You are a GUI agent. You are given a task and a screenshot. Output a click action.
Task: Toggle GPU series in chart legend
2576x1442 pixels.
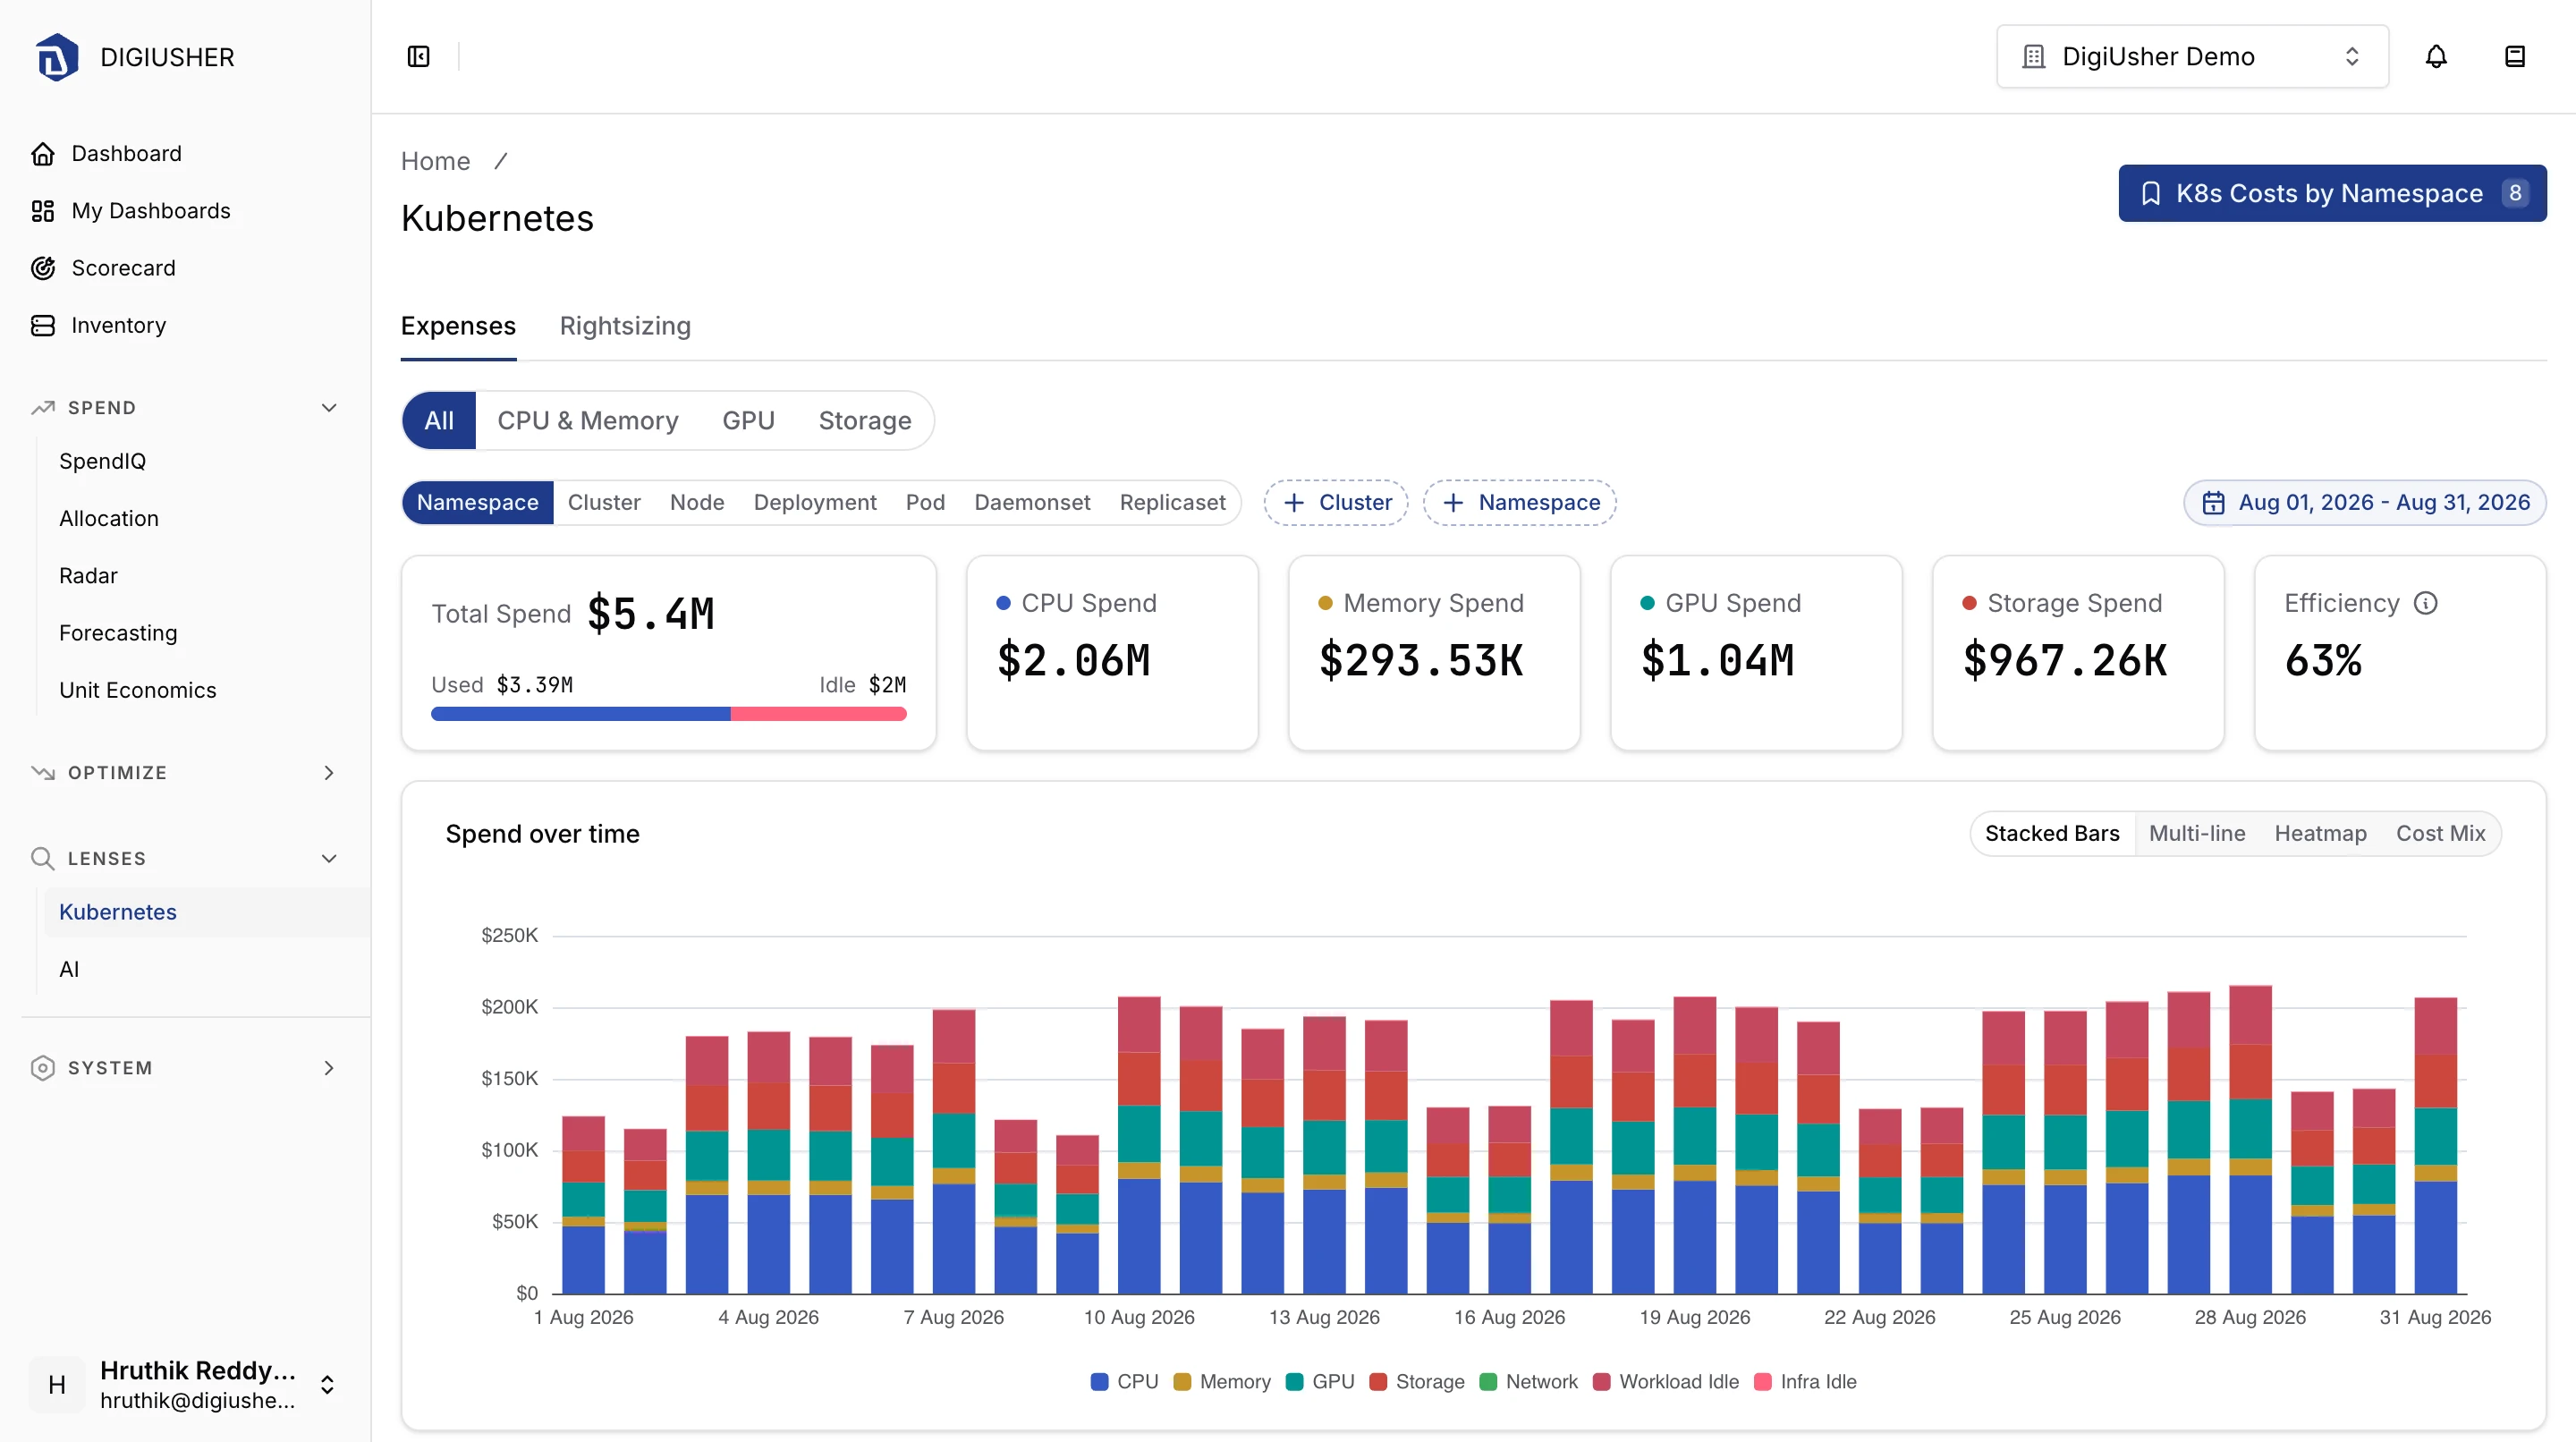coord(1320,1382)
